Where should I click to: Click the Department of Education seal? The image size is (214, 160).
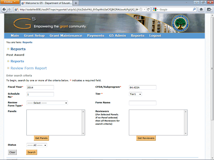(180, 23)
